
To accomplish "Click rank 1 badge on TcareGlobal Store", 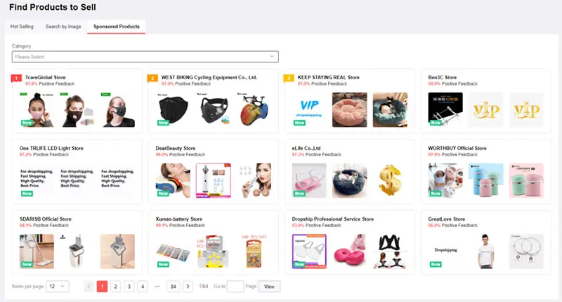I will point(16,78).
